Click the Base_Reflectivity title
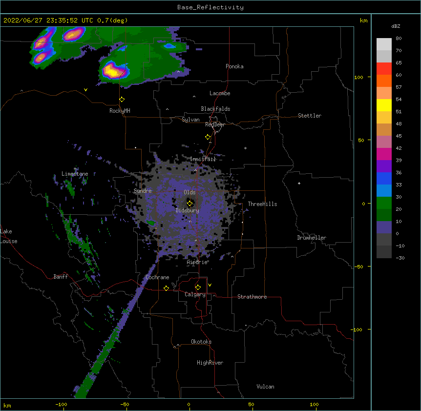421x411 pixels. coord(210,7)
